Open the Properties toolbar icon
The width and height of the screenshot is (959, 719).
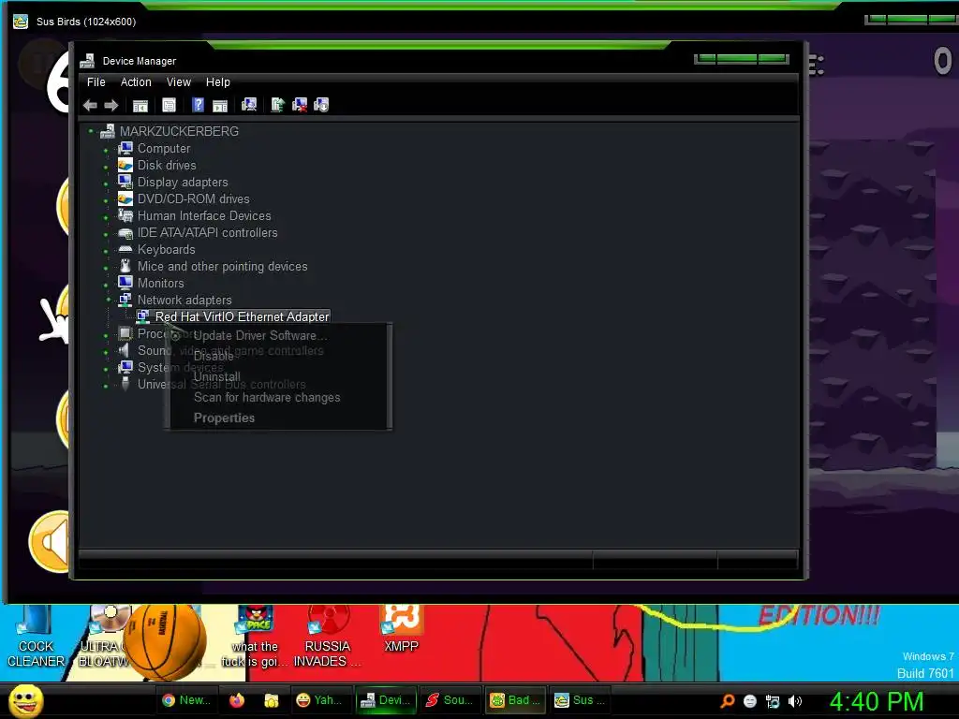(169, 105)
